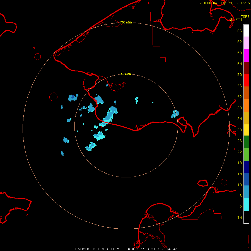251x251 pixels.
Task: Click the [K FT] units label
Action: pos(236,19)
